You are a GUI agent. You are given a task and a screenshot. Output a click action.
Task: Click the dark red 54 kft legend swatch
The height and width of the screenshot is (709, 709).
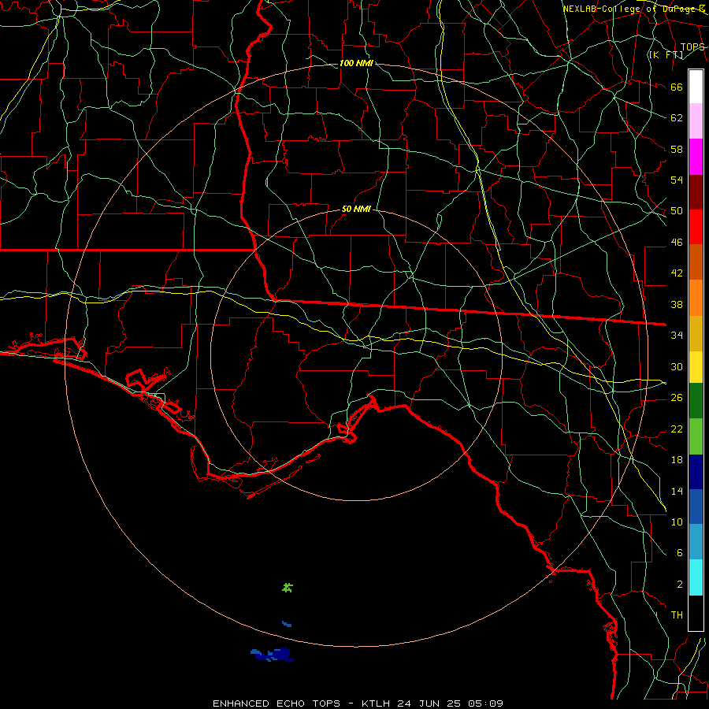coord(696,192)
